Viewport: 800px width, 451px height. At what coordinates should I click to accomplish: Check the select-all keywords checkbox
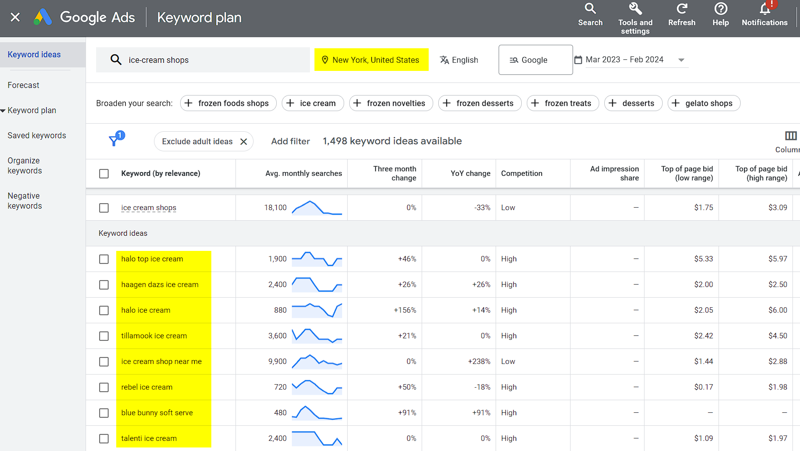[x=104, y=173]
